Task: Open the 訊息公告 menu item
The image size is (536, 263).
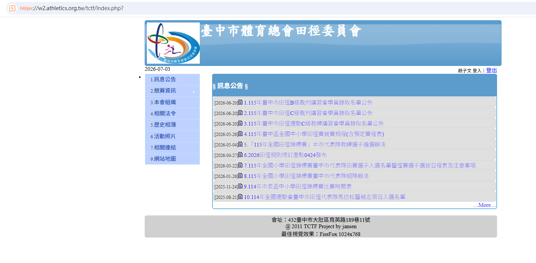Action: tap(172, 79)
